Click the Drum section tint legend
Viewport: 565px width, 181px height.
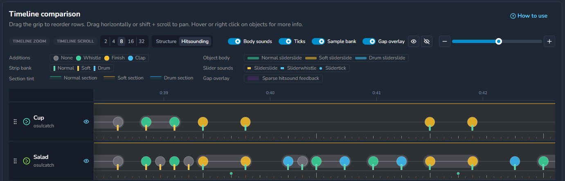[172, 78]
